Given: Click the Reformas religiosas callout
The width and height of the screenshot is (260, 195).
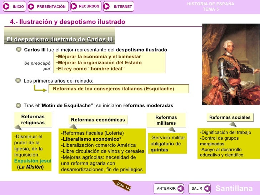Looking at the screenshot, I should pos(33,120).
